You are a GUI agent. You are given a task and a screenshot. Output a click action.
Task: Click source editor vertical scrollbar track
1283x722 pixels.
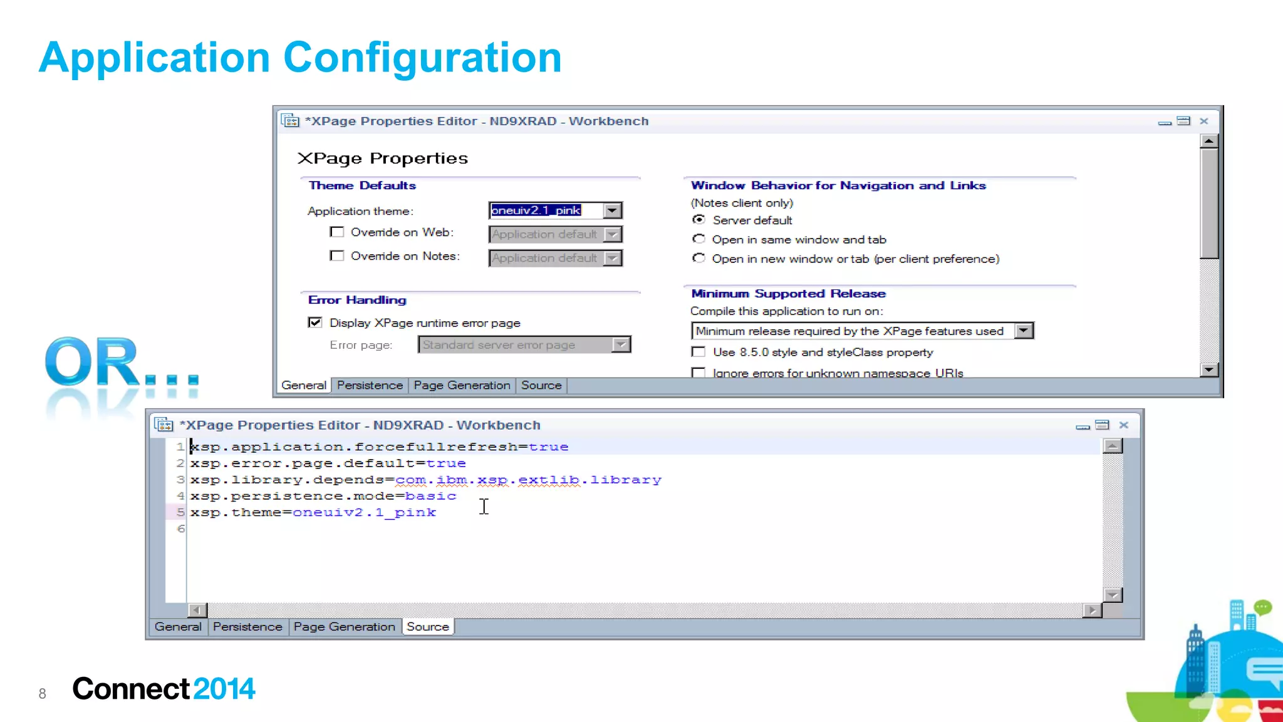tap(1113, 520)
